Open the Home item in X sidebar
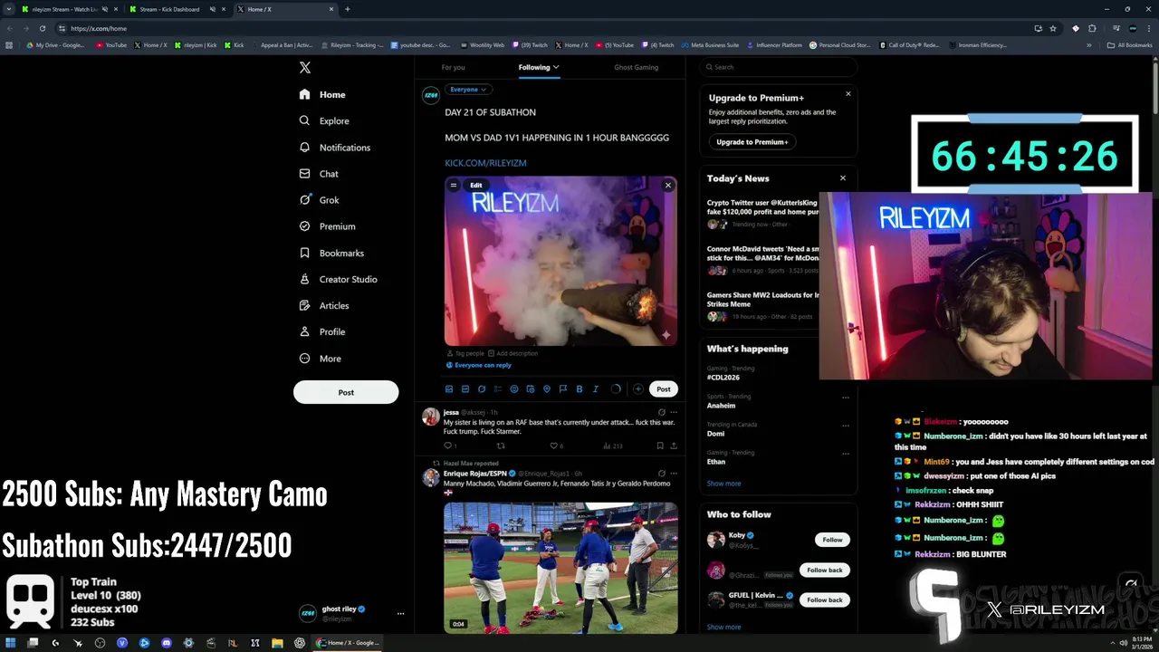The height and width of the screenshot is (652, 1159). [322, 94]
